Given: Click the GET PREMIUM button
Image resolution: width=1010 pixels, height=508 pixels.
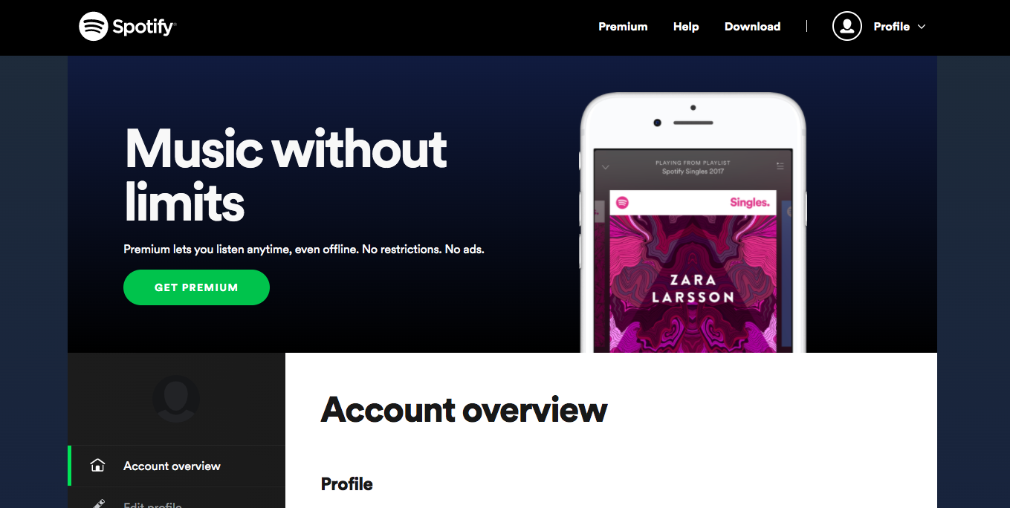Looking at the screenshot, I should tap(196, 287).
